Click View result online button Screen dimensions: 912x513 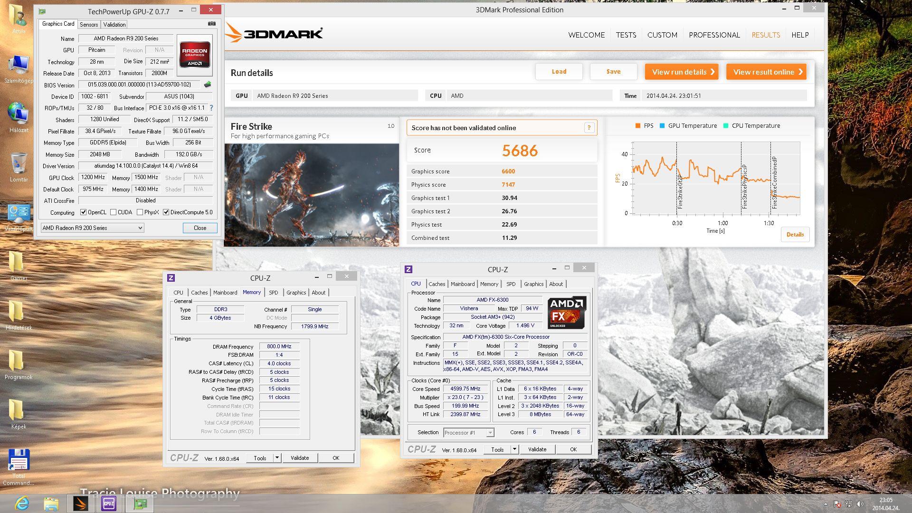[x=766, y=72]
